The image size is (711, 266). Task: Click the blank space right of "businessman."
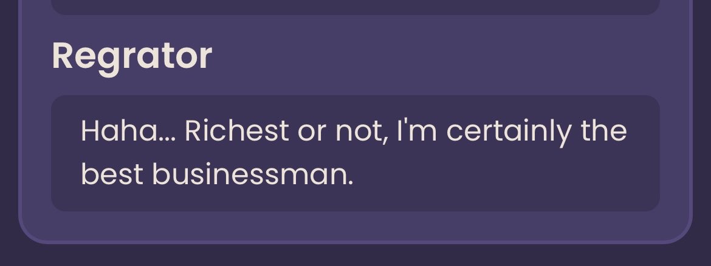[503, 175]
